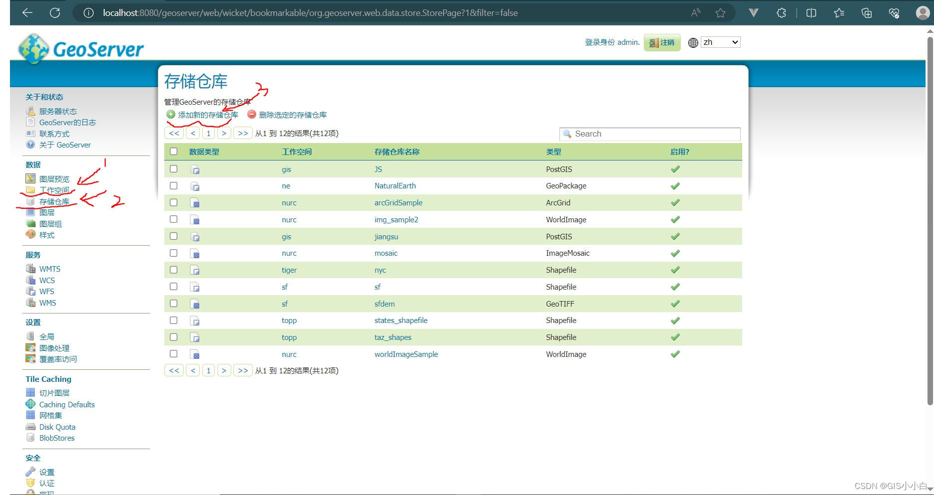Open the zh language dropdown
This screenshot has width=934, height=495.
pos(720,42)
